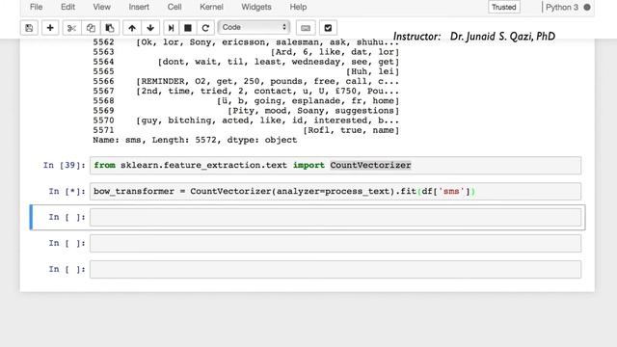Open the Widgets menu
617x347 pixels.
point(256,7)
